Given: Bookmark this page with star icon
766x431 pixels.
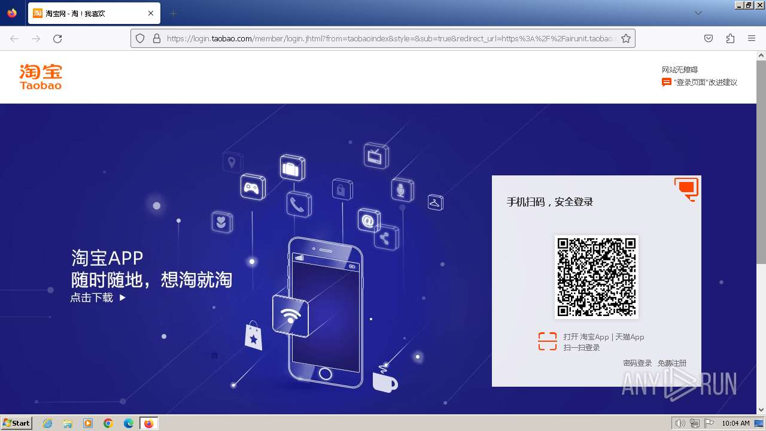Looking at the screenshot, I should [626, 38].
